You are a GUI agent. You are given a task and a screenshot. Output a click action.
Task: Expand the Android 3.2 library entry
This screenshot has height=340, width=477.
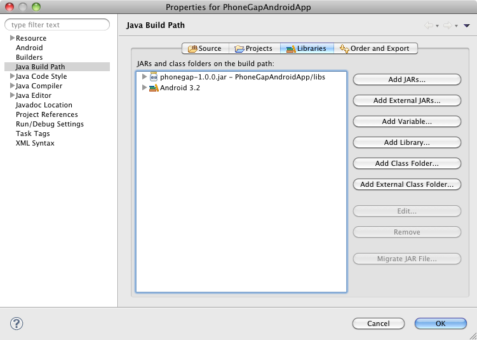(145, 88)
